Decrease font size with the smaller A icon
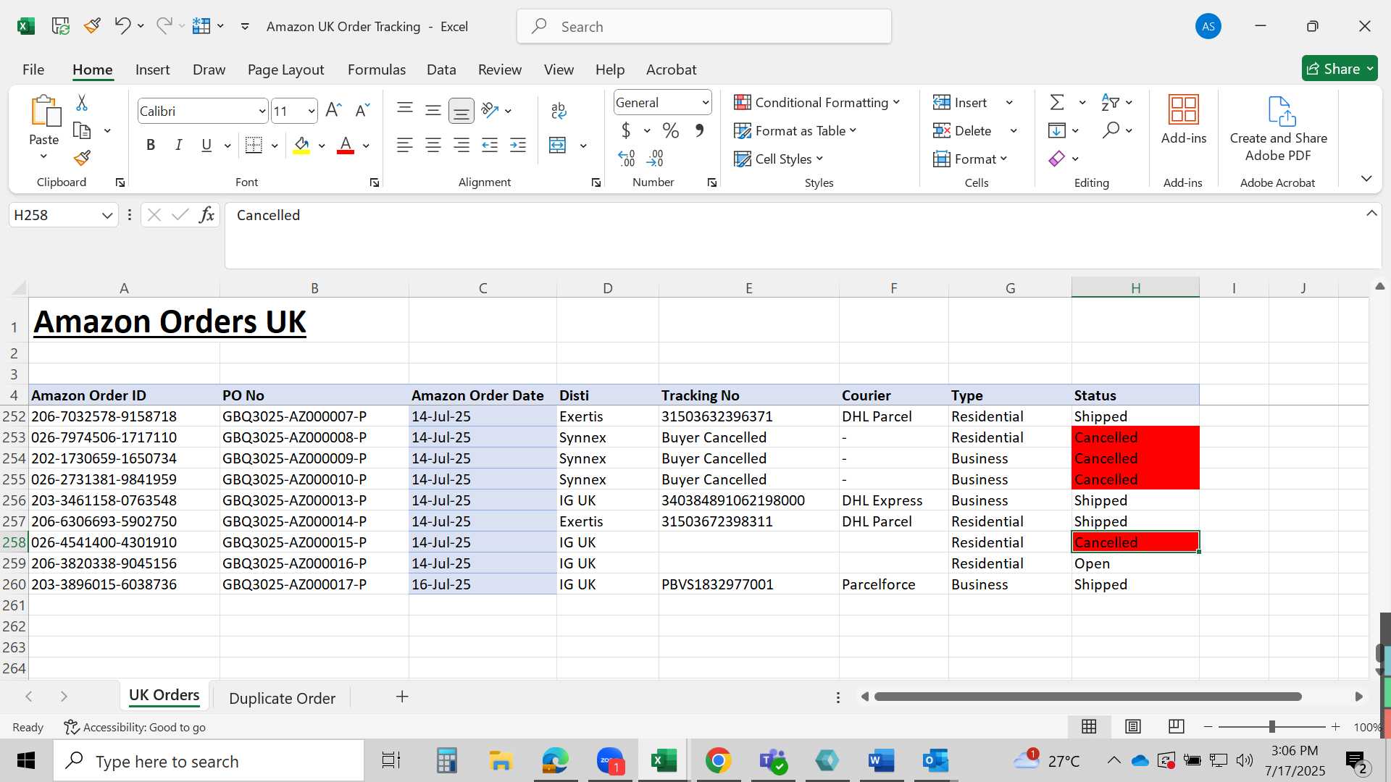 (362, 110)
